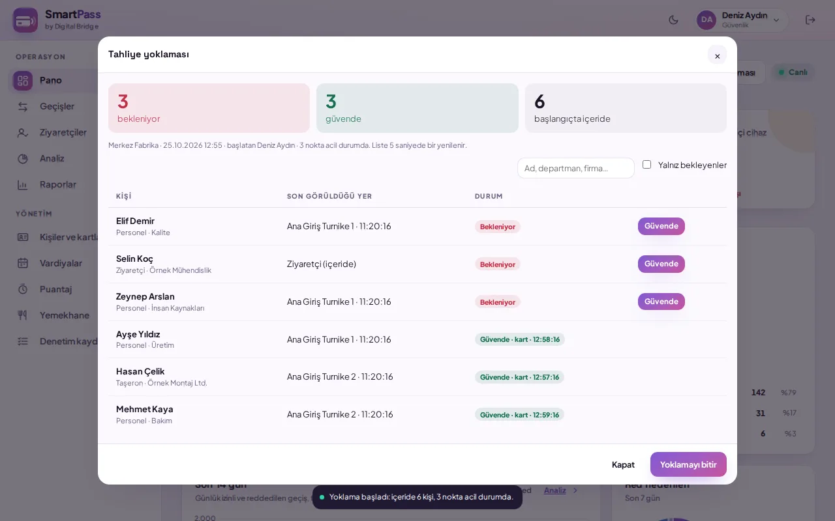Screen dimensions: 835x521
Task: Mark Selin Koç as Güvende
Action: (x=661, y=264)
